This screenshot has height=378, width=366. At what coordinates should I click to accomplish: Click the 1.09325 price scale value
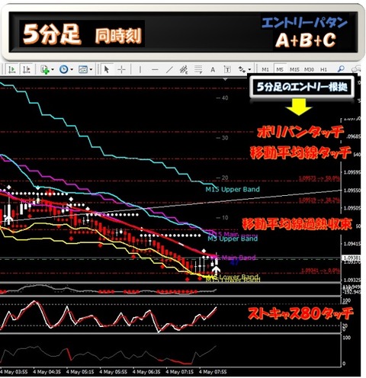click(352, 280)
